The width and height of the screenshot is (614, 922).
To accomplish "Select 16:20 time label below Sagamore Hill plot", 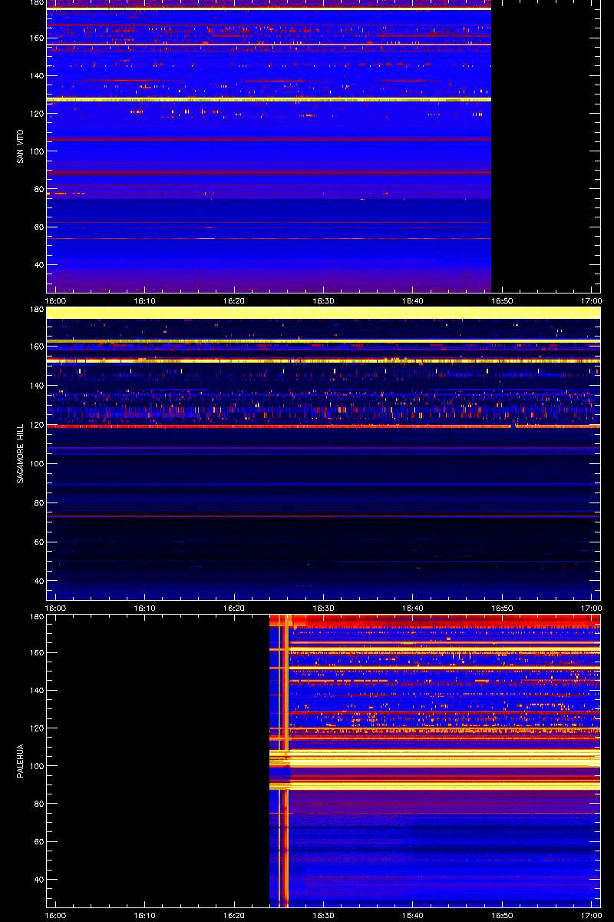I will (235, 609).
